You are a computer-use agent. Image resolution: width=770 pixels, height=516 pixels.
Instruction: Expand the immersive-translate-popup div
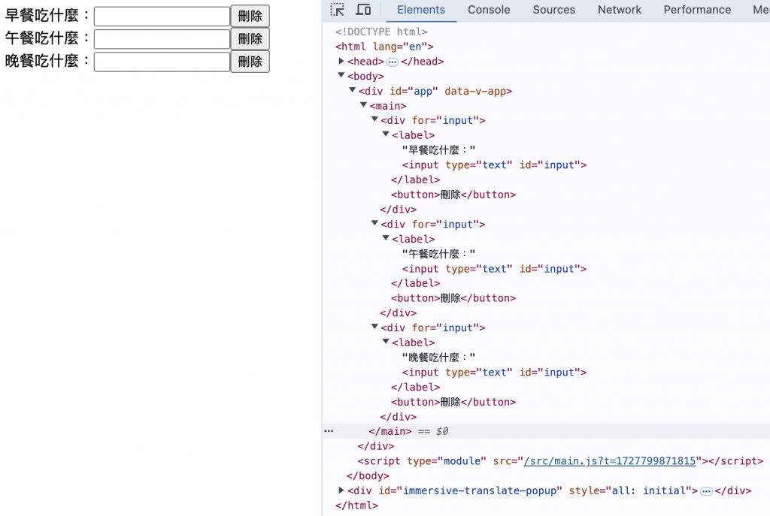(x=341, y=490)
